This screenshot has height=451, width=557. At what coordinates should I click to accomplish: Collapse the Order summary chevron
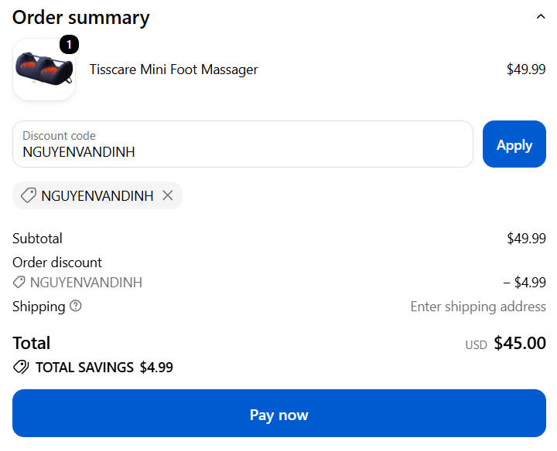pyautogui.click(x=540, y=17)
